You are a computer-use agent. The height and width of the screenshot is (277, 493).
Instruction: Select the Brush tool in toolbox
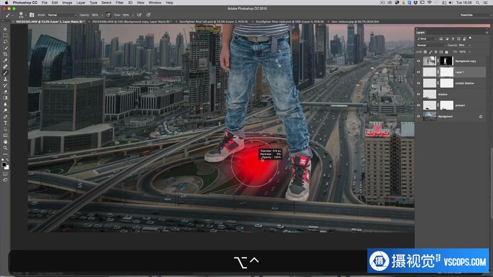point(5,73)
